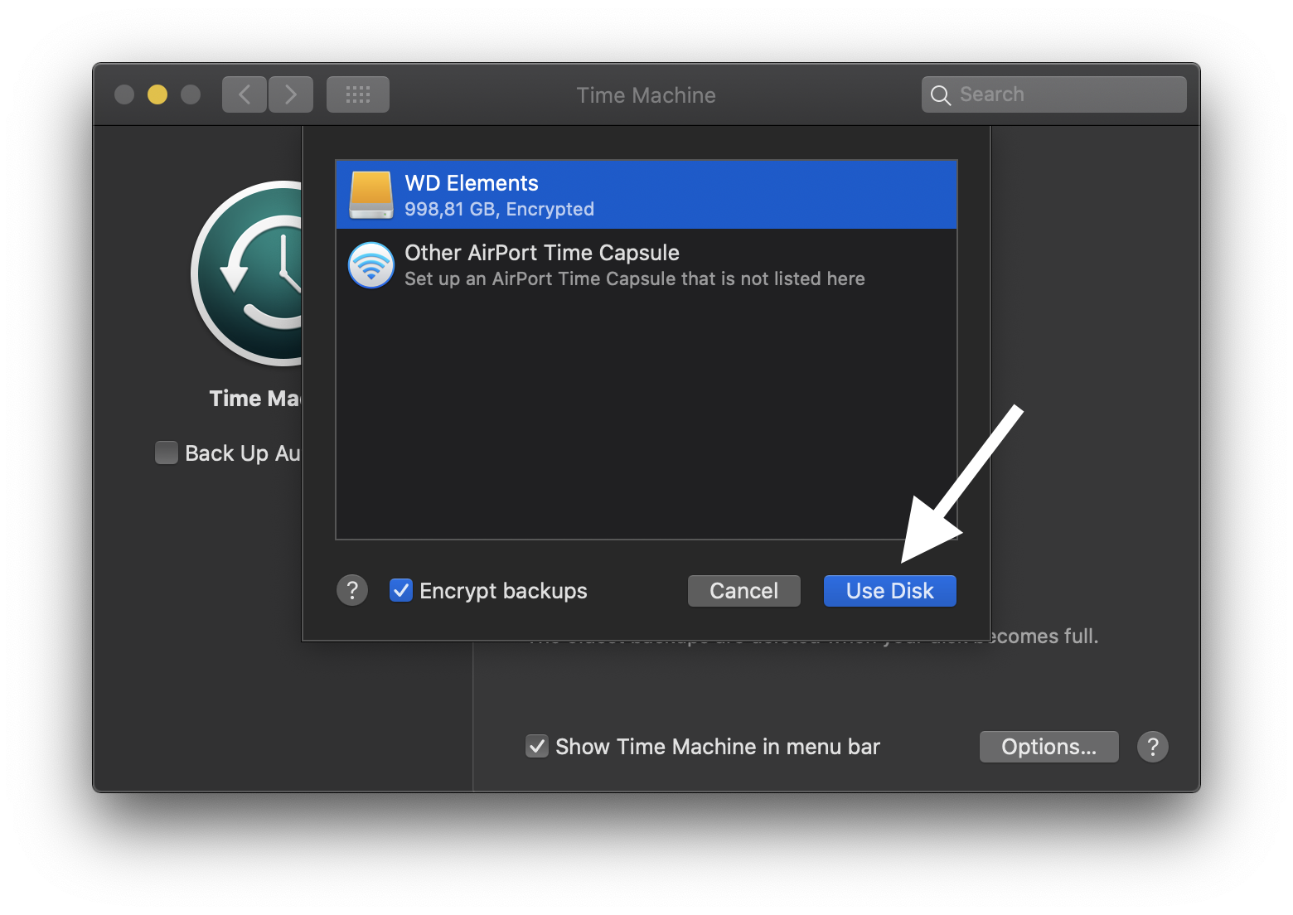Click the AirPort setup description text
Image resolution: width=1293 pixels, height=915 pixels.
point(634,279)
